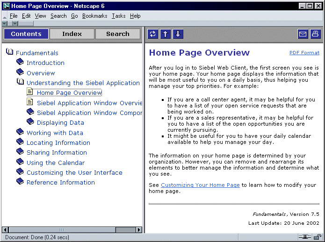Image resolution: width=325 pixels, height=242 pixels.
Task: Click the book icon beside Customizing the User Interface
Action: [20, 171]
